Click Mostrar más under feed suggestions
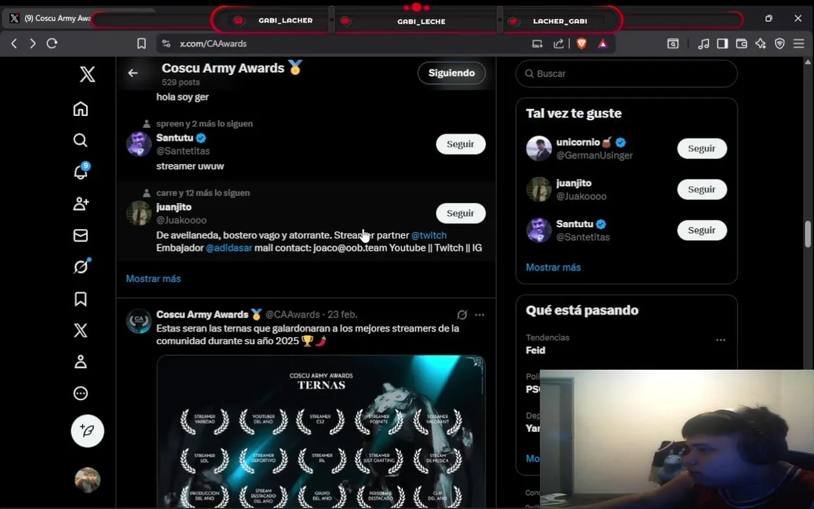 click(153, 279)
